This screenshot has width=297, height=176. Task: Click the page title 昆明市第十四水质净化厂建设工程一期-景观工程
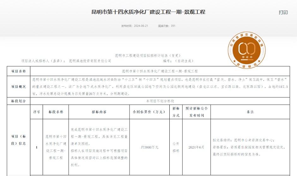(x=148, y=12)
